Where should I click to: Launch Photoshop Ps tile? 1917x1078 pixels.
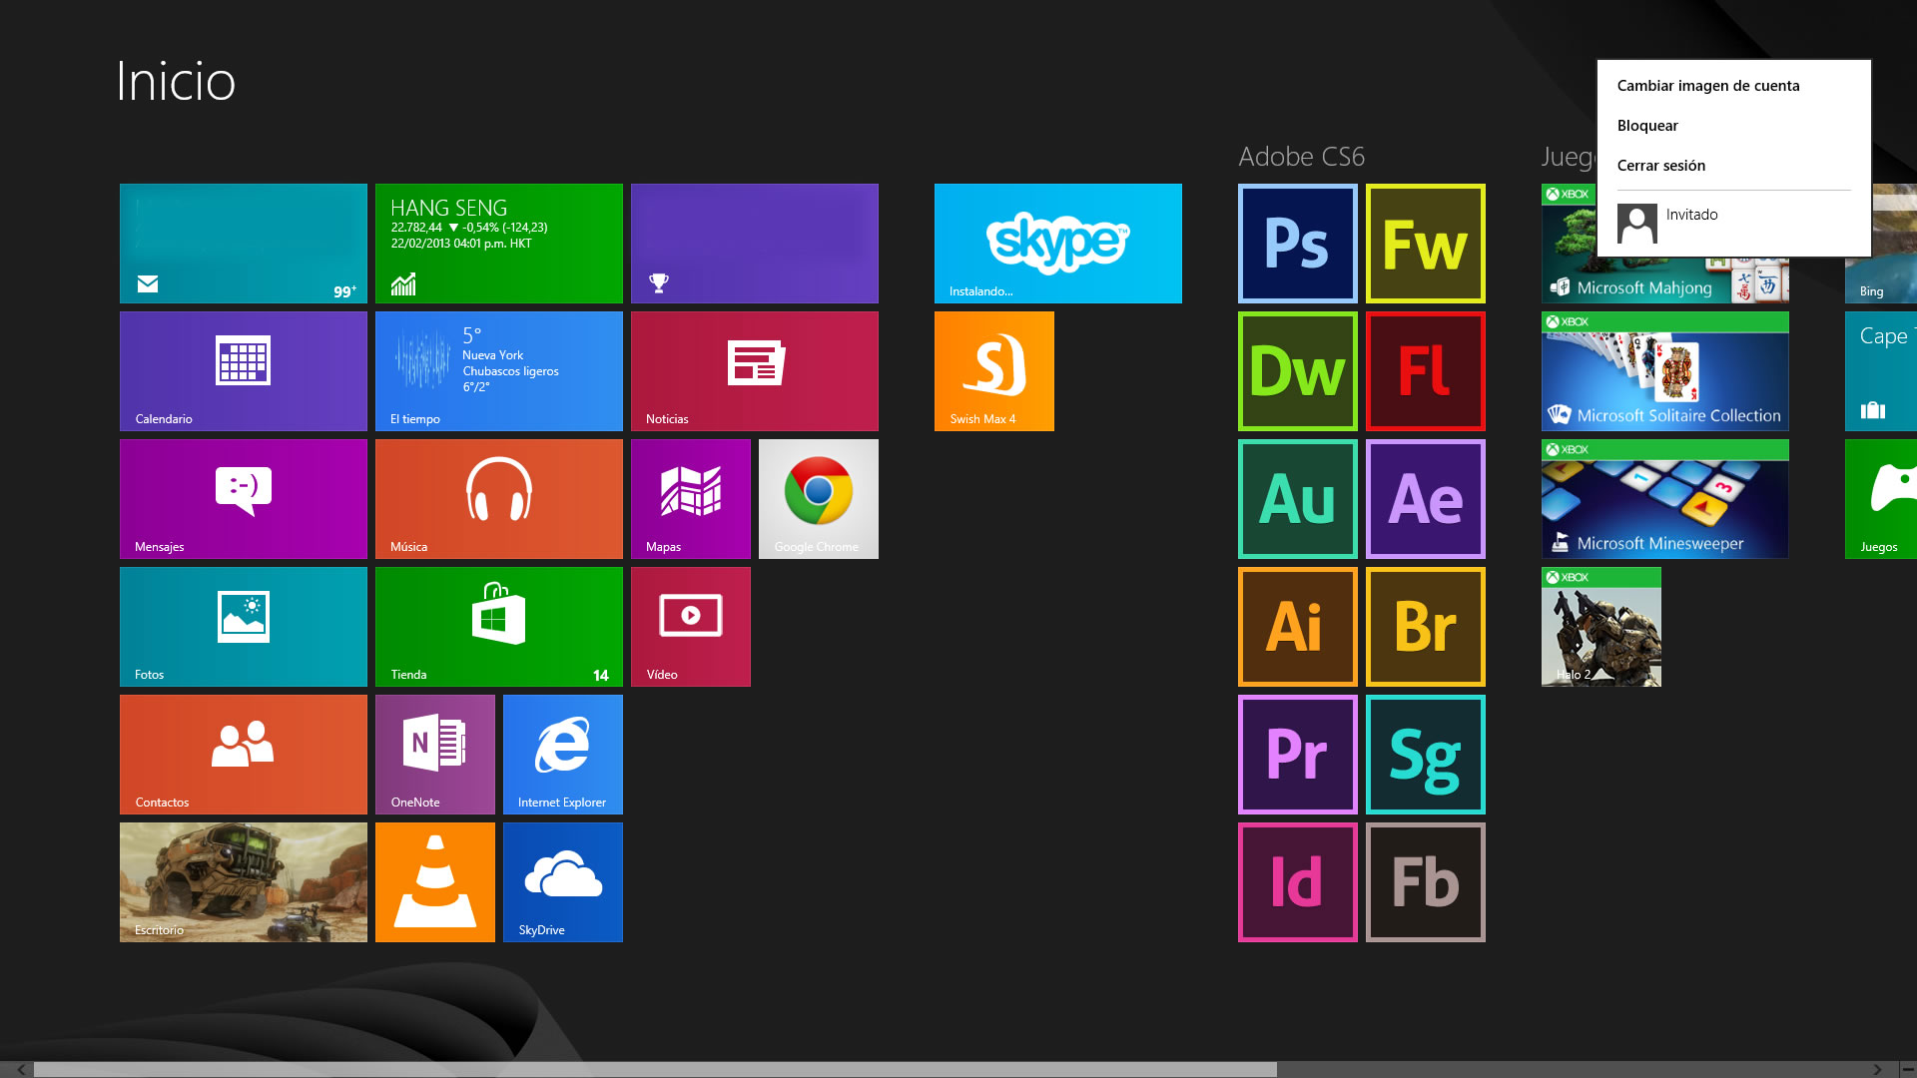(x=1298, y=244)
